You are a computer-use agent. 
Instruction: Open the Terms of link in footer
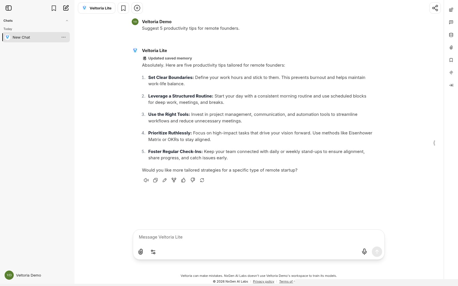click(287, 281)
